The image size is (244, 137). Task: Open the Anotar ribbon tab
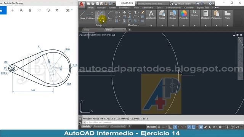112,8
